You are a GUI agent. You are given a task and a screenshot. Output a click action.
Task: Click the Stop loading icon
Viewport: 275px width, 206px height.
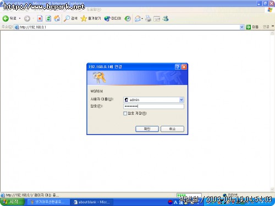(x=40, y=19)
